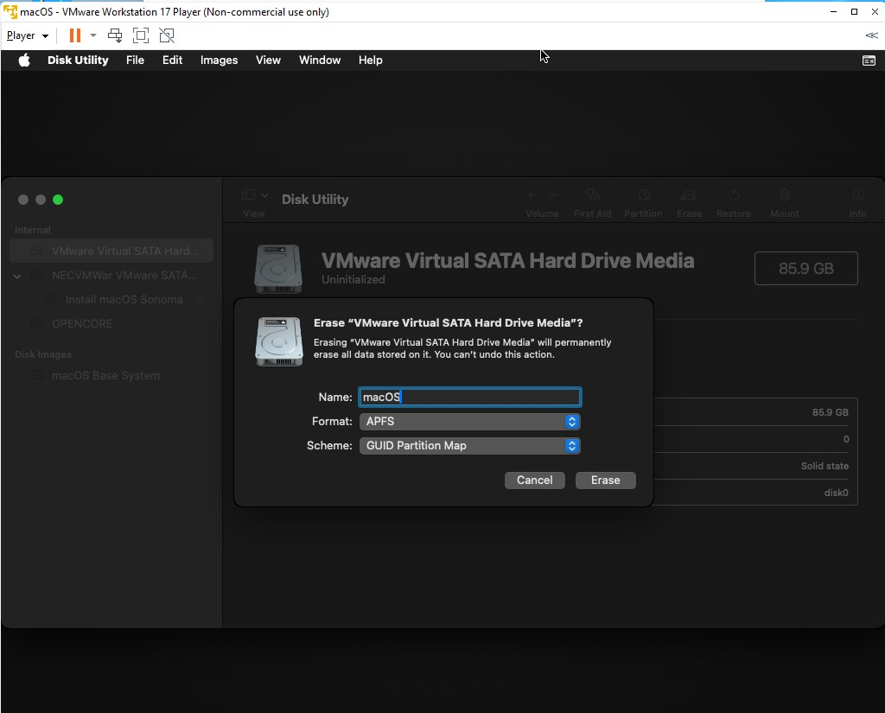Click the Restore toolbar icon
The width and height of the screenshot is (885, 713).
pos(733,196)
